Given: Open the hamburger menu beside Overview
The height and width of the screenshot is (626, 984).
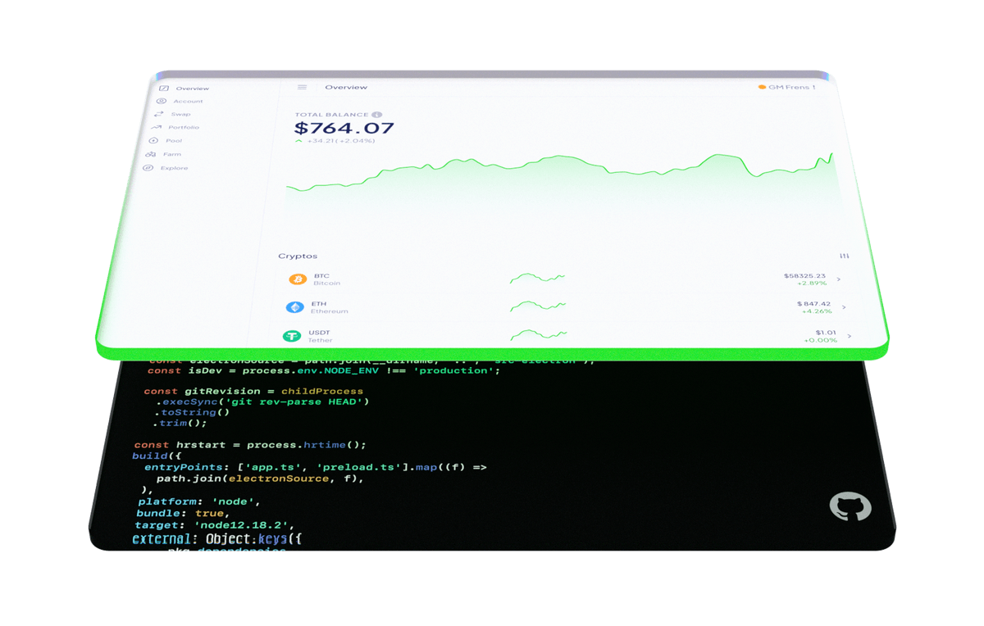Looking at the screenshot, I should click(x=302, y=87).
